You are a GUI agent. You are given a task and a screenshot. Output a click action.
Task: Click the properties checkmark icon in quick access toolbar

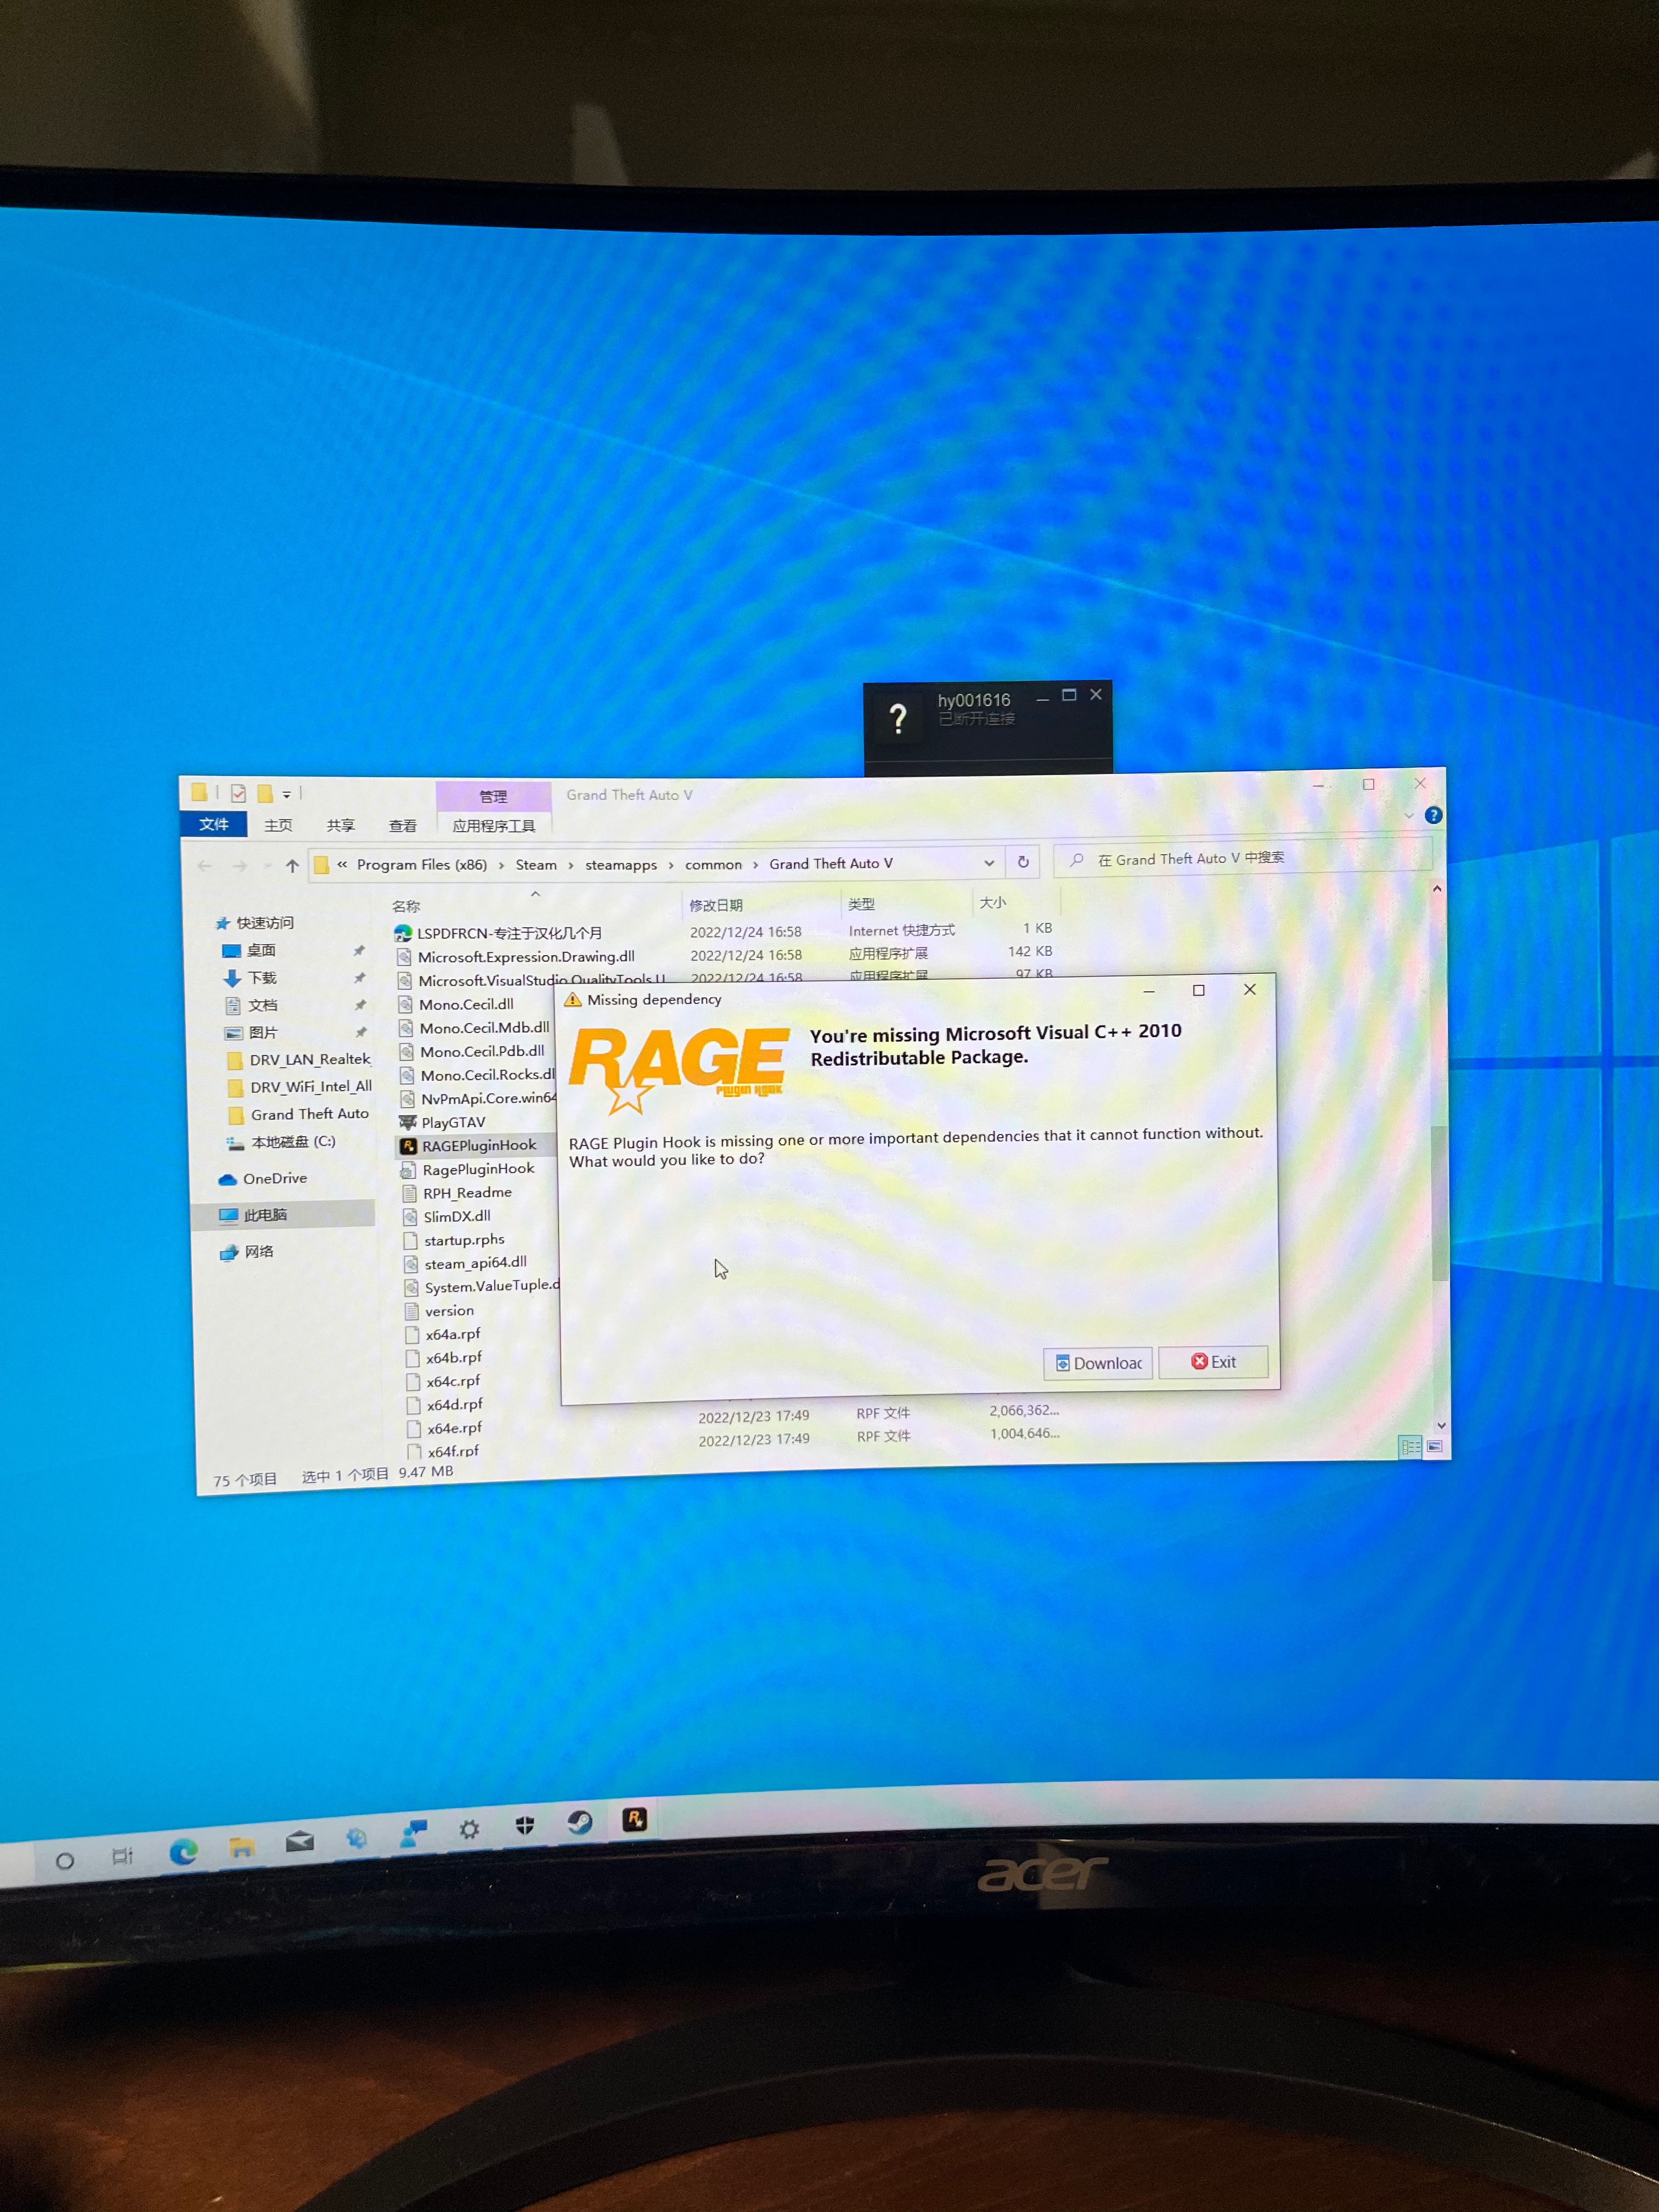(x=238, y=793)
